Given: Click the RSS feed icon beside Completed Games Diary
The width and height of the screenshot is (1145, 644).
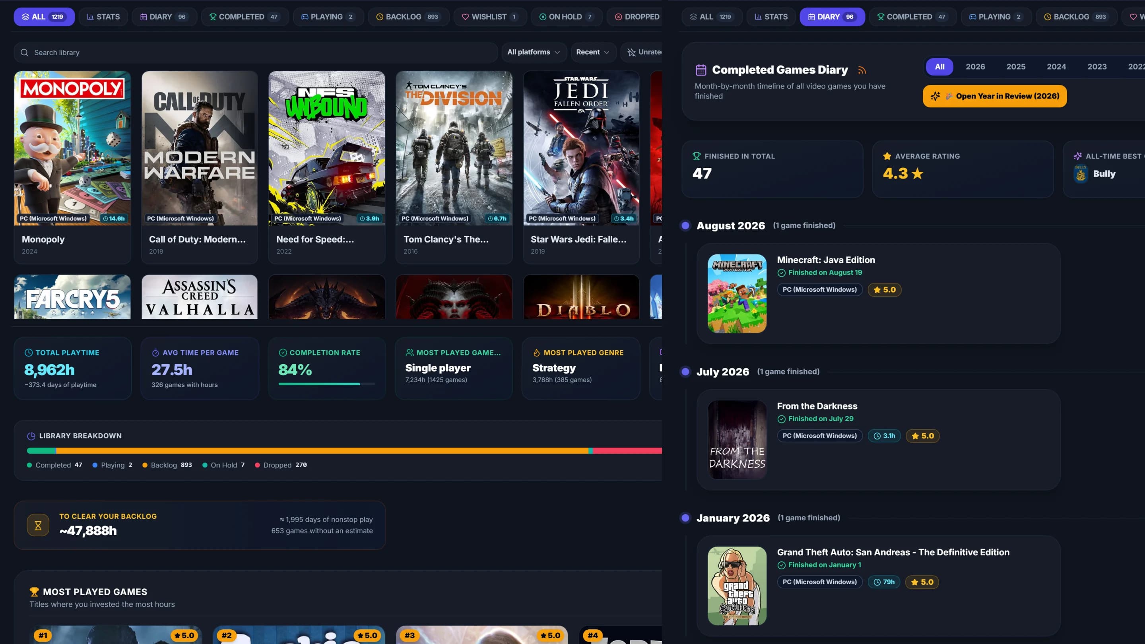Looking at the screenshot, I should (862, 70).
